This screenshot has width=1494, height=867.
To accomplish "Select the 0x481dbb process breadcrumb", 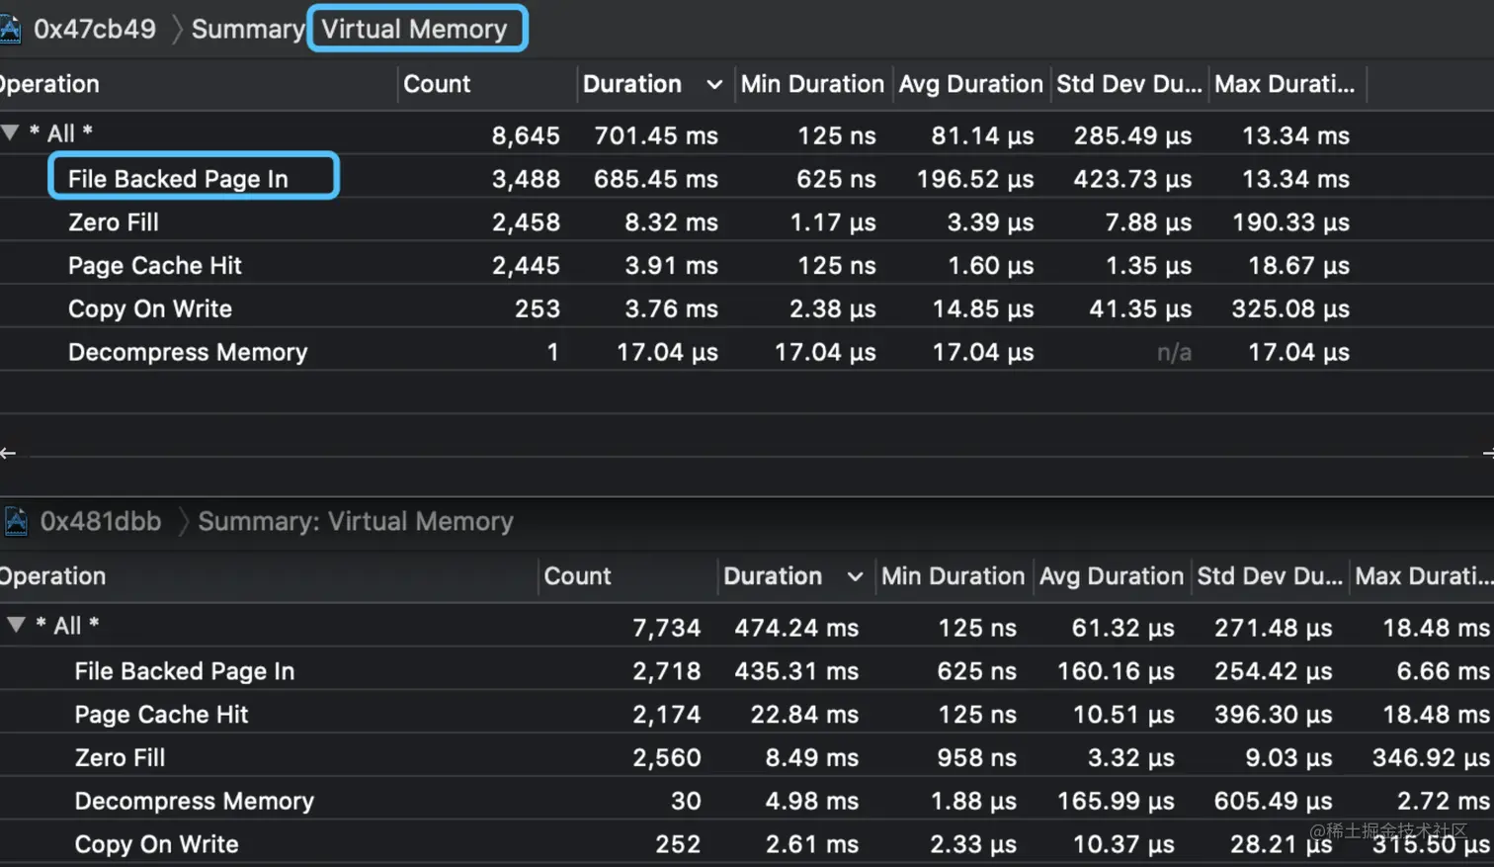I will pyautogui.click(x=101, y=521).
